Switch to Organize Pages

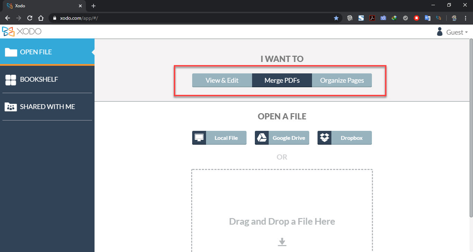(x=342, y=80)
